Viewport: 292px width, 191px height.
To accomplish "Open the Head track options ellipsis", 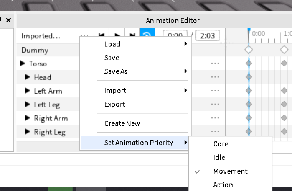I will [x=215, y=77].
